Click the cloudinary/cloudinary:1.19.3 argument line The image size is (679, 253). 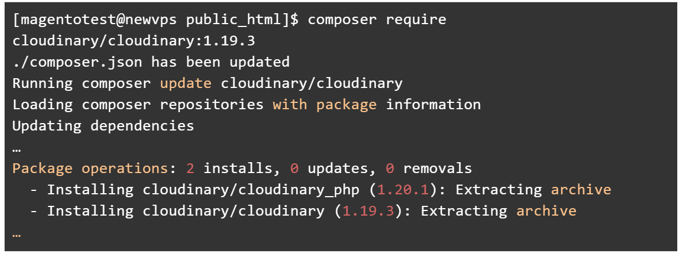coord(134,41)
